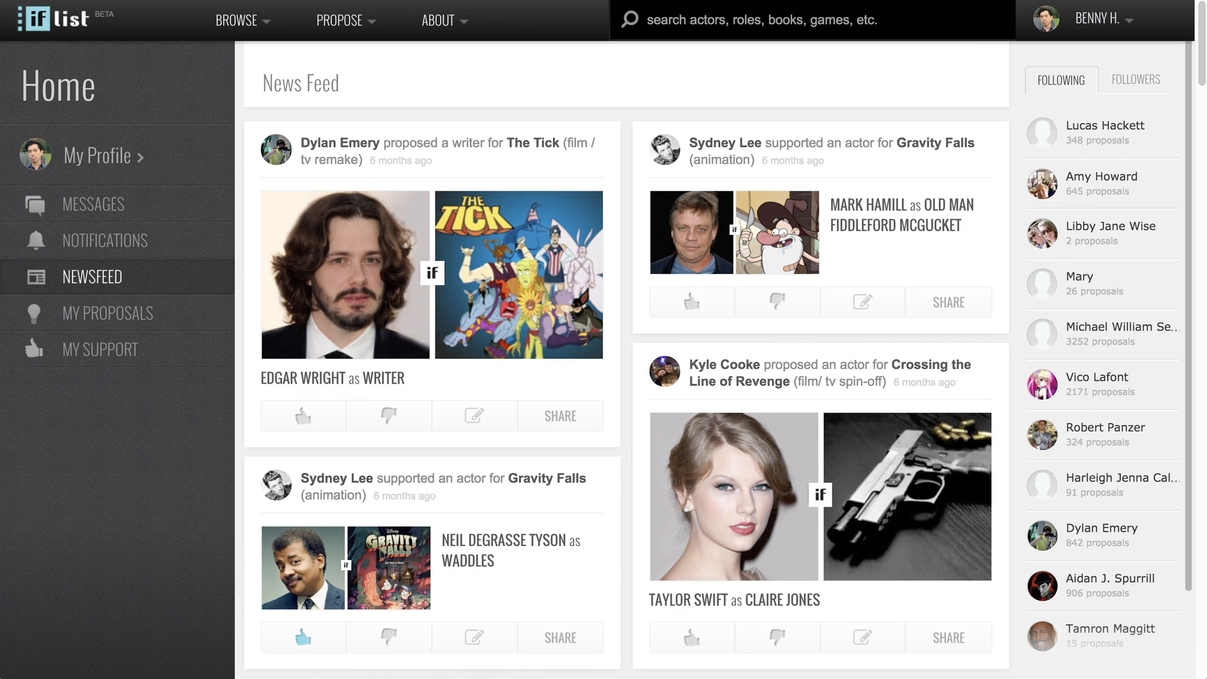Click comment icon on Taylor Swift proposal
The height and width of the screenshot is (679, 1207).
(862, 637)
